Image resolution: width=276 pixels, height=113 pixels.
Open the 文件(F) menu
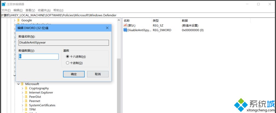coord(6,10)
